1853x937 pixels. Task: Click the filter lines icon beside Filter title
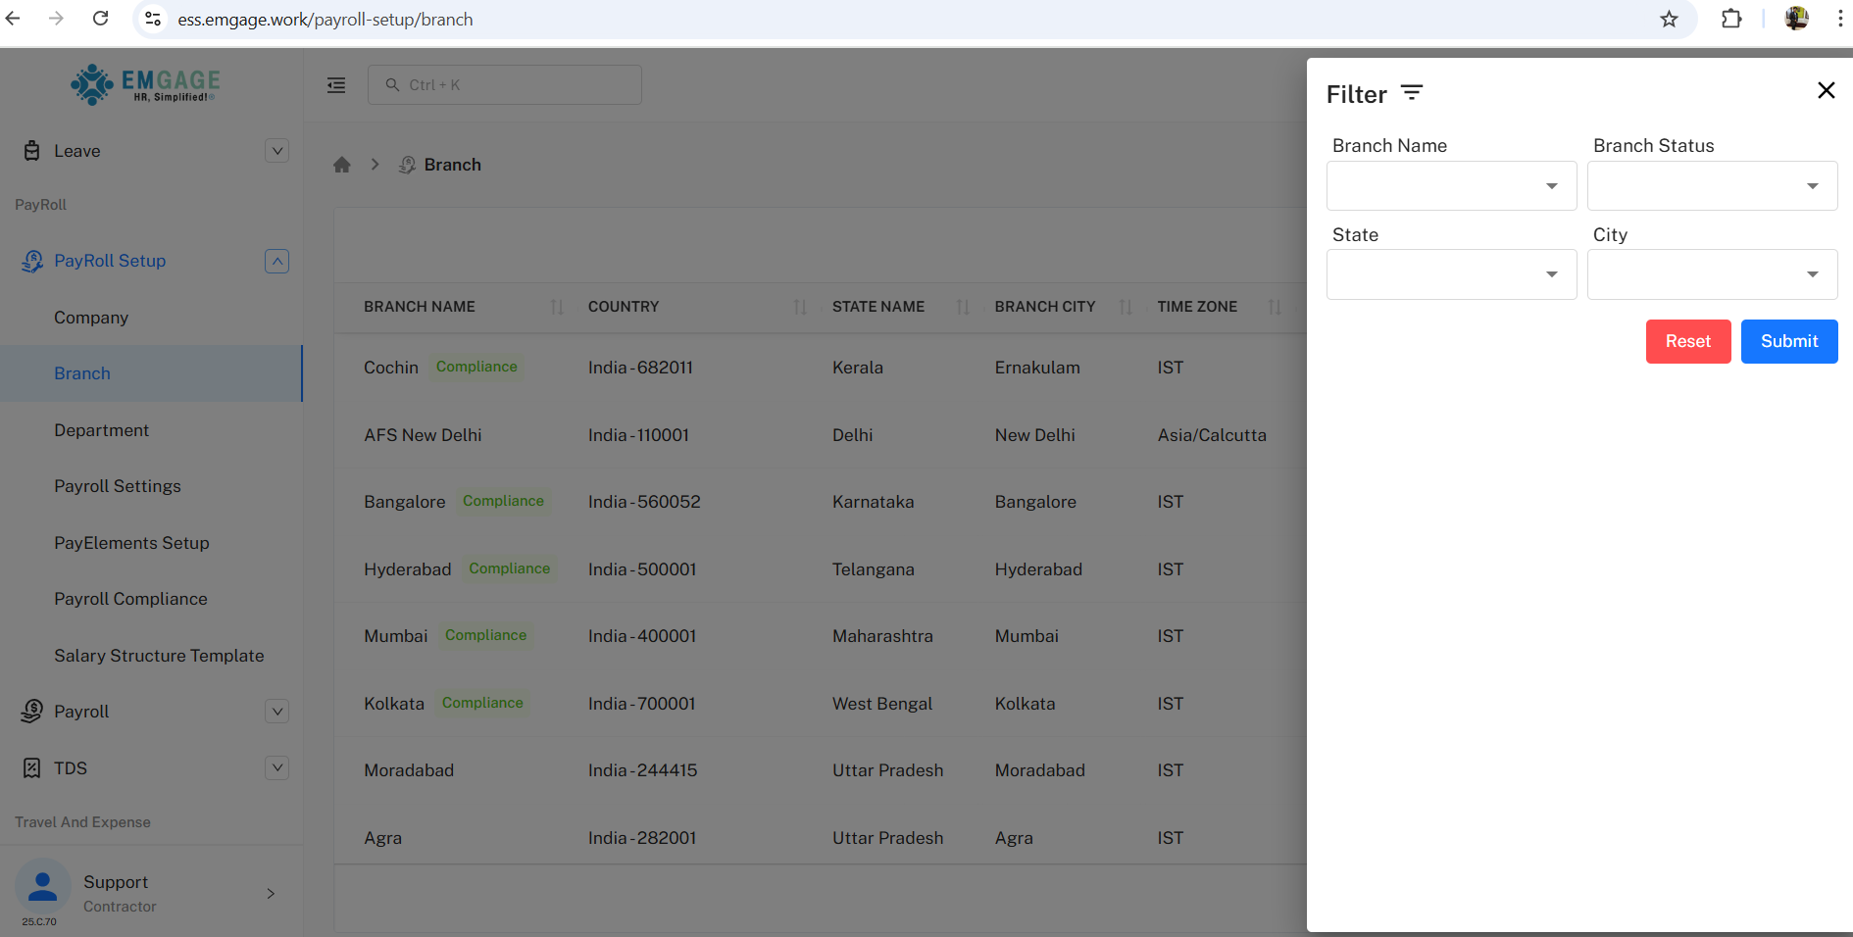[1411, 93]
